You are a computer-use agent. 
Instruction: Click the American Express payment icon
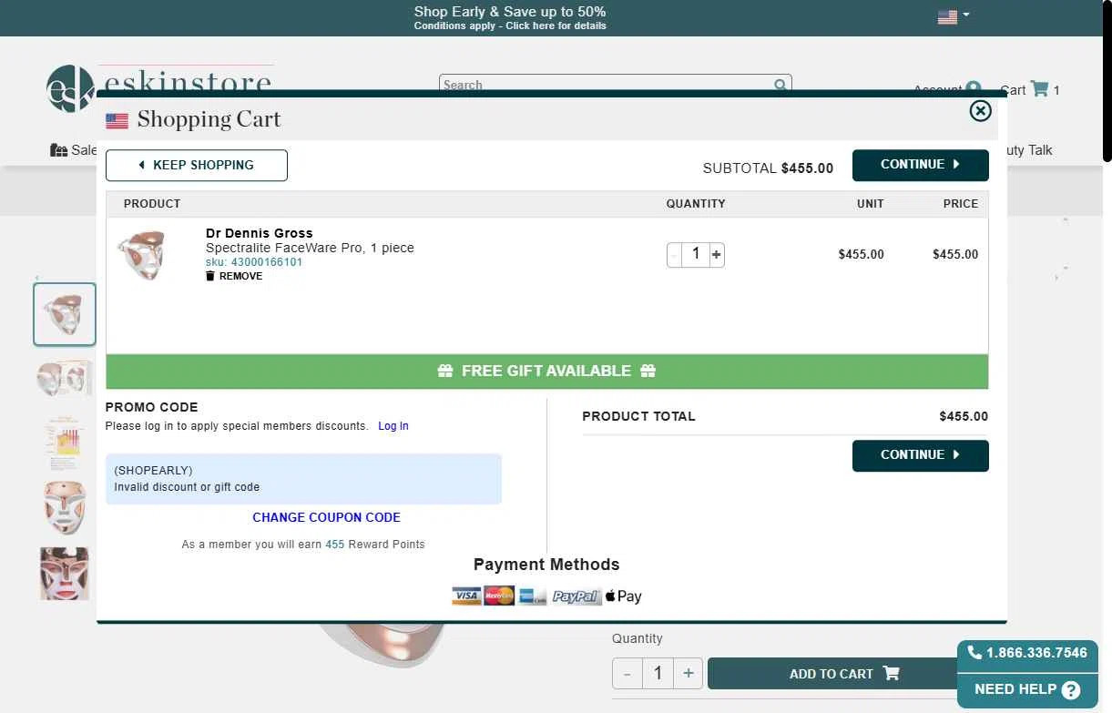(x=533, y=596)
